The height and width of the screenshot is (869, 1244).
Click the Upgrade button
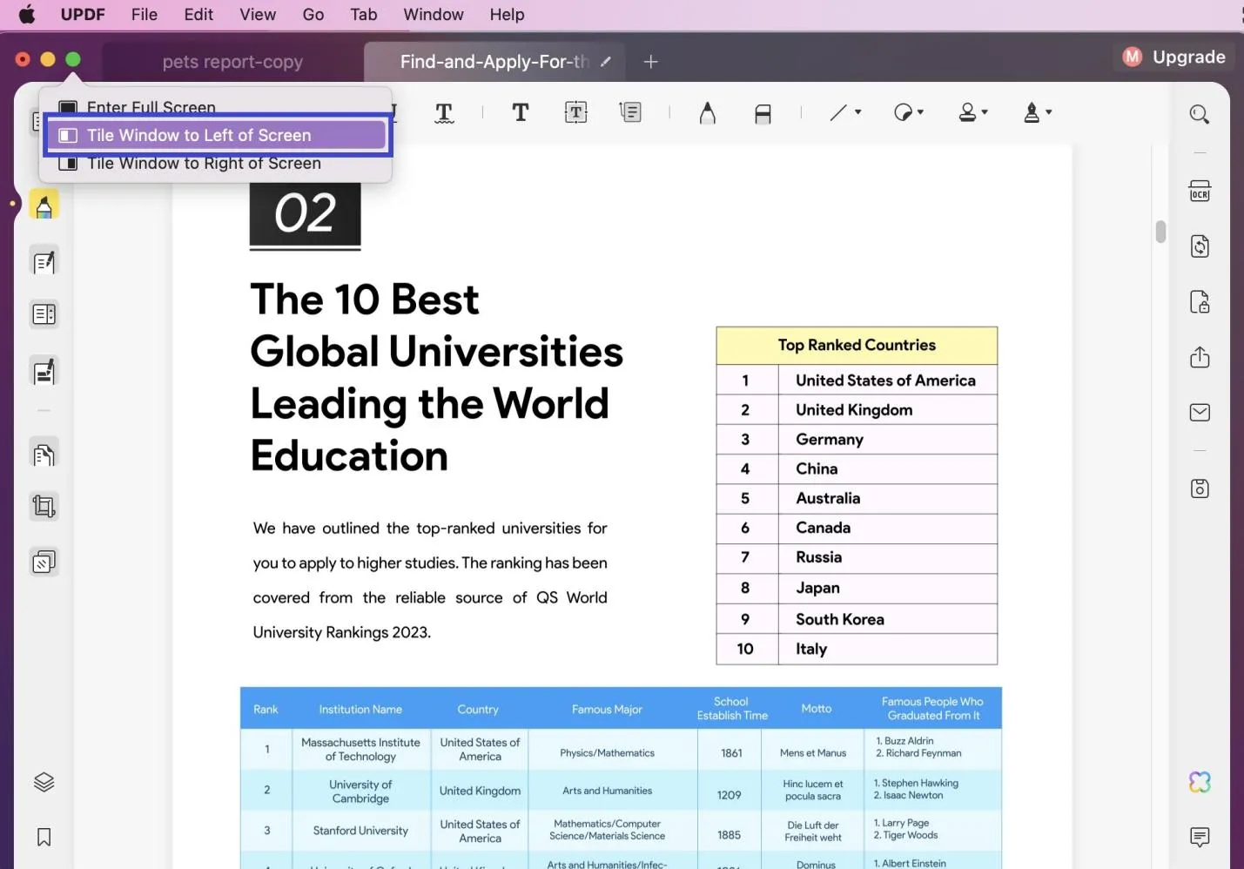click(1174, 57)
